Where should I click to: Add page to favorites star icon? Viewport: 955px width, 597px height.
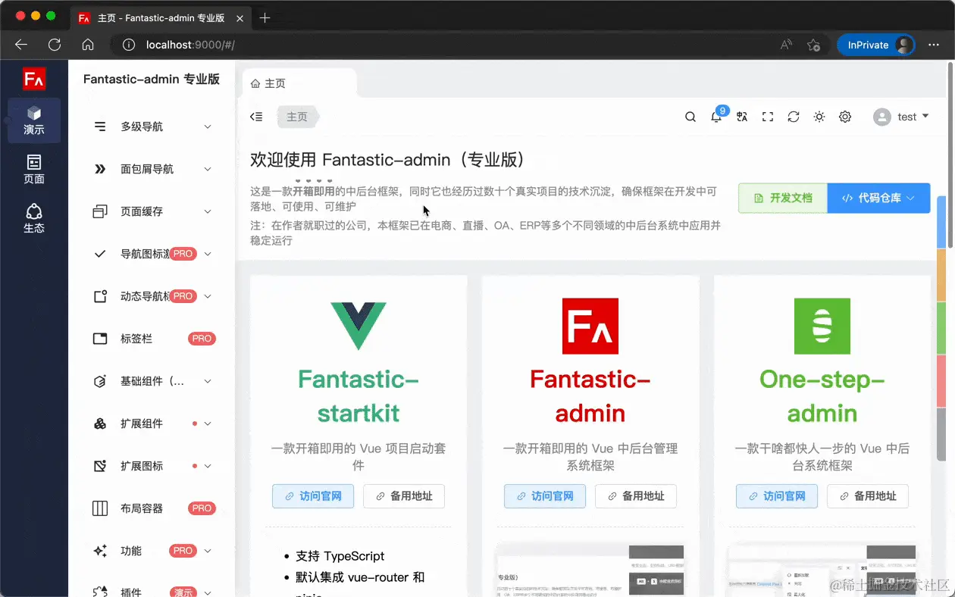[x=813, y=45]
